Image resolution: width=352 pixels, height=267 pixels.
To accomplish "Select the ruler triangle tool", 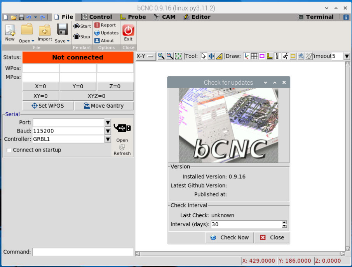I will [x=220, y=56].
